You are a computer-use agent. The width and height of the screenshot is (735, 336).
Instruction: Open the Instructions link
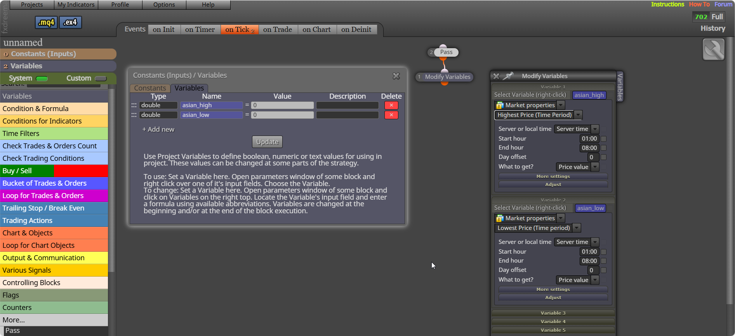click(667, 4)
